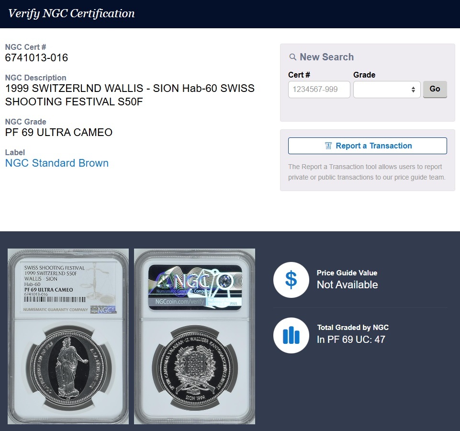Click the NGC logo on obverse label
This screenshot has height=431, width=460.
[x=103, y=310]
